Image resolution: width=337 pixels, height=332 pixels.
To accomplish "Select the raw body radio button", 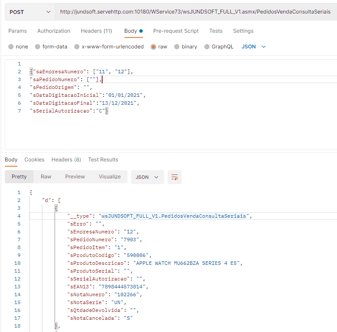I will [153, 47].
